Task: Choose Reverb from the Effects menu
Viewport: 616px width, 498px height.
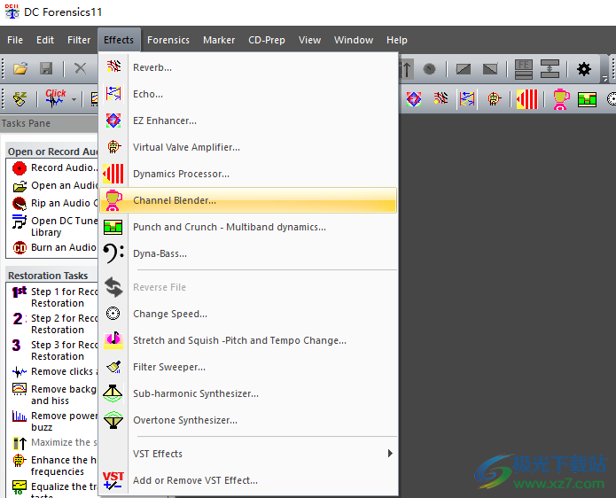Action: (x=152, y=67)
